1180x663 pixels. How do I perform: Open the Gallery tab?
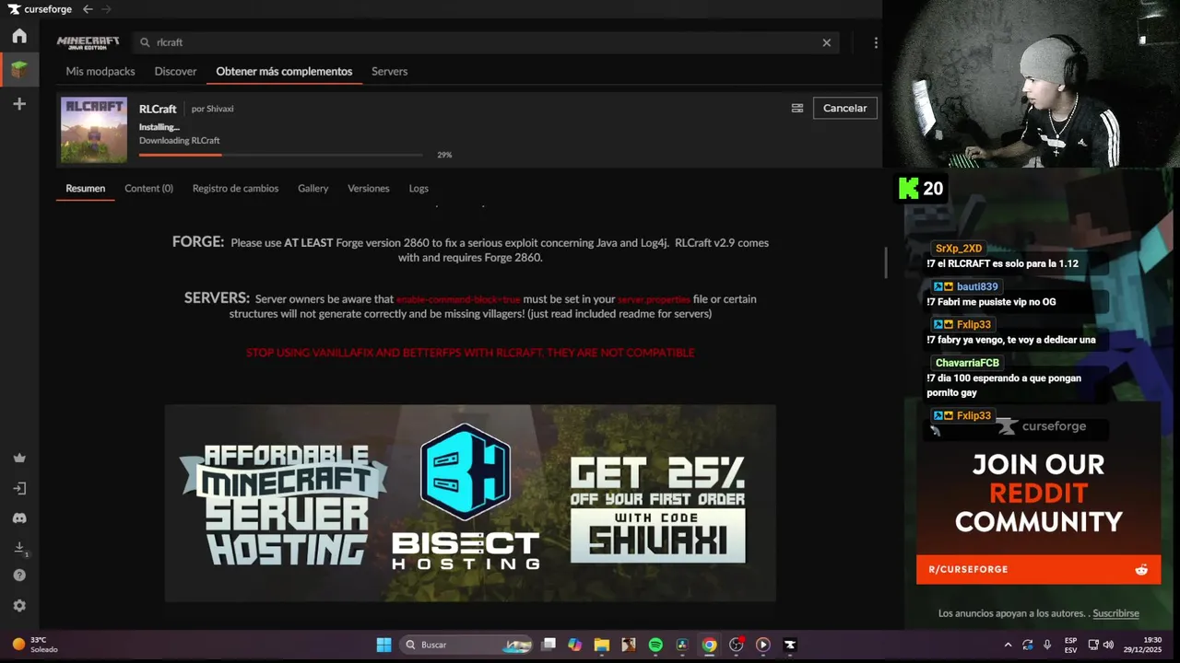pyautogui.click(x=313, y=188)
